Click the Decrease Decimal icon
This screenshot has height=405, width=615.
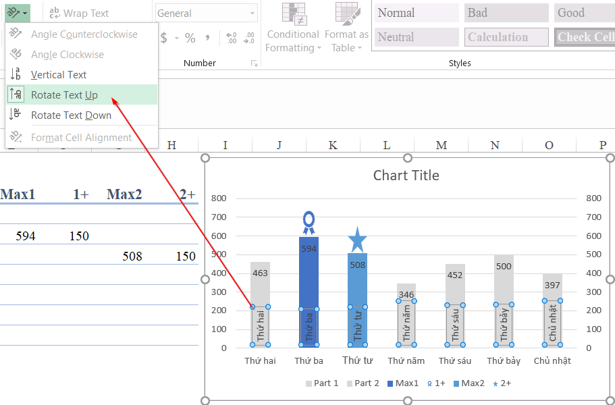pos(249,38)
